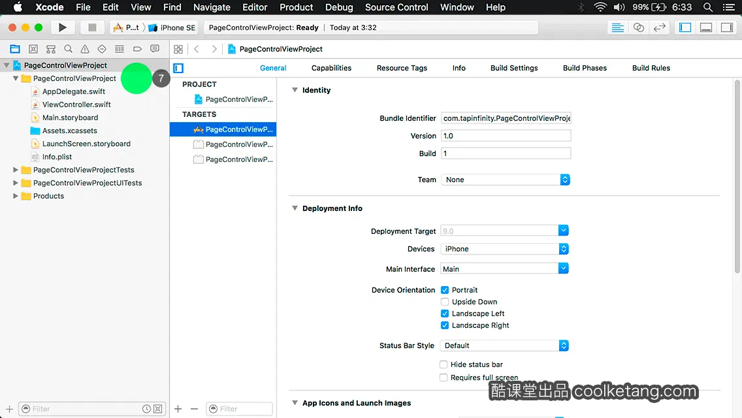
Task: Show the Standard editor icon
Action: click(x=617, y=27)
